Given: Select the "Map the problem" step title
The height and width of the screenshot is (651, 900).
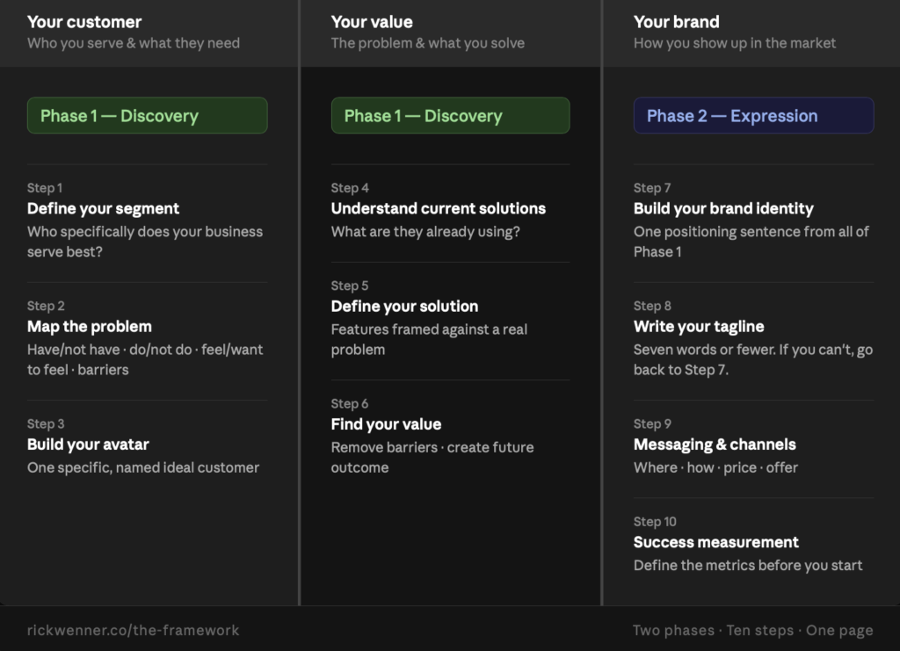Looking at the screenshot, I should (90, 326).
